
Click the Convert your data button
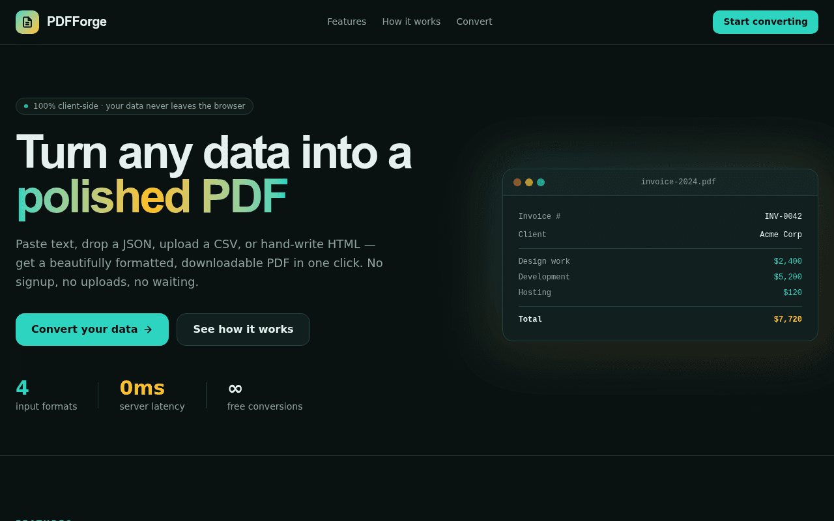coord(92,330)
